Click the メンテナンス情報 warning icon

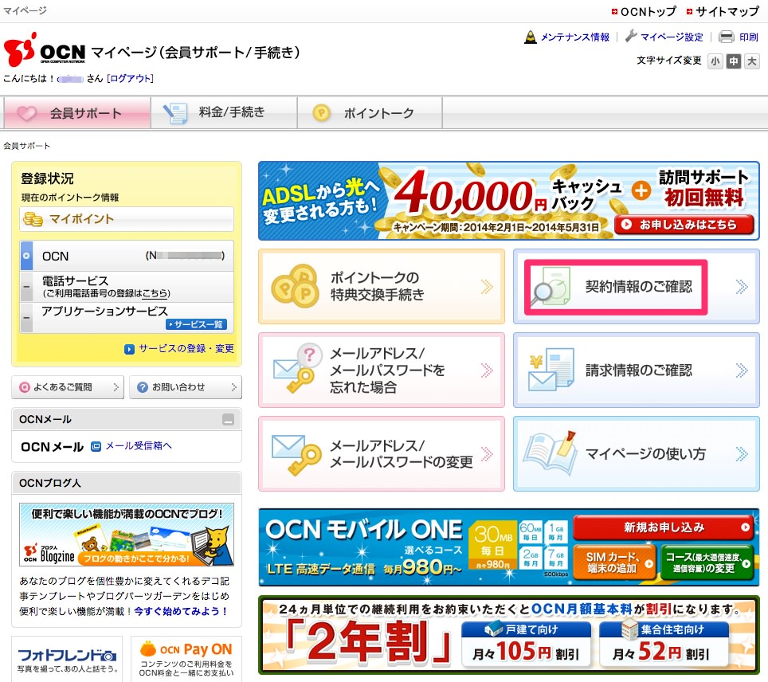click(x=530, y=37)
